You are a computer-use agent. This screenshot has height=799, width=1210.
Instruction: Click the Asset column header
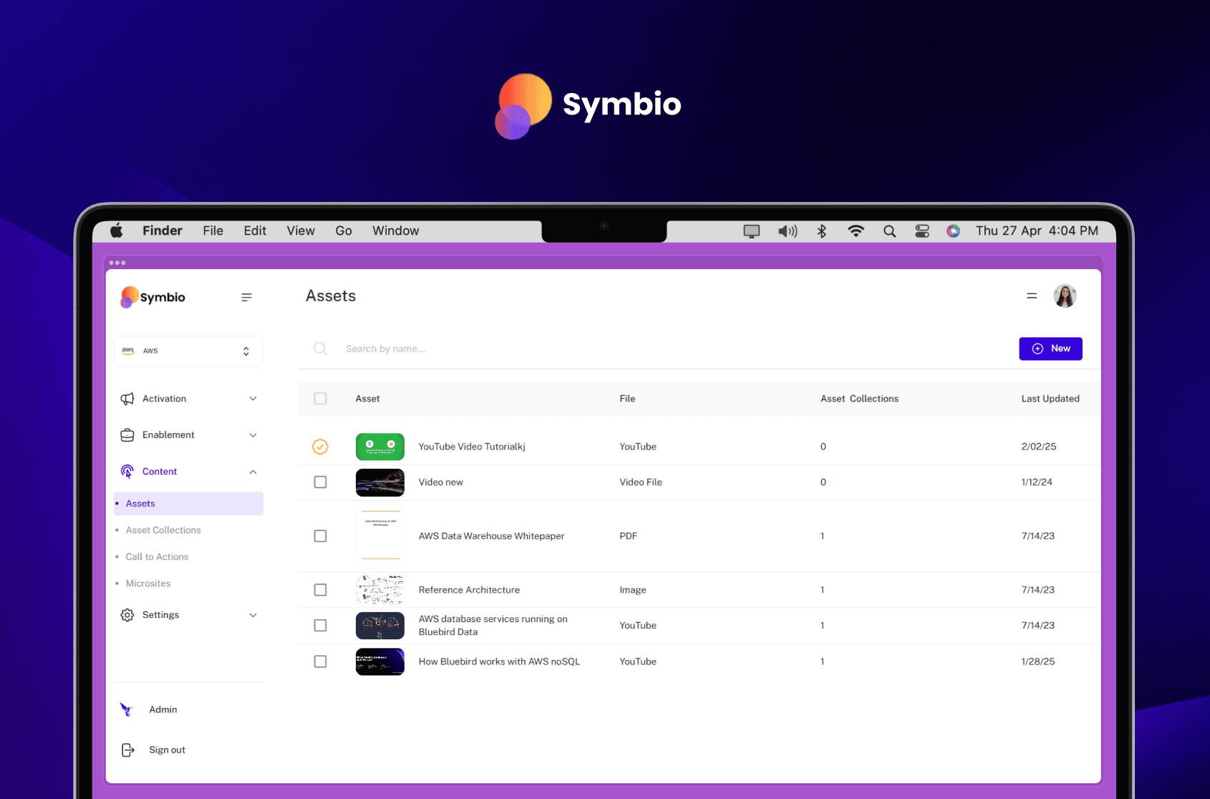(367, 399)
